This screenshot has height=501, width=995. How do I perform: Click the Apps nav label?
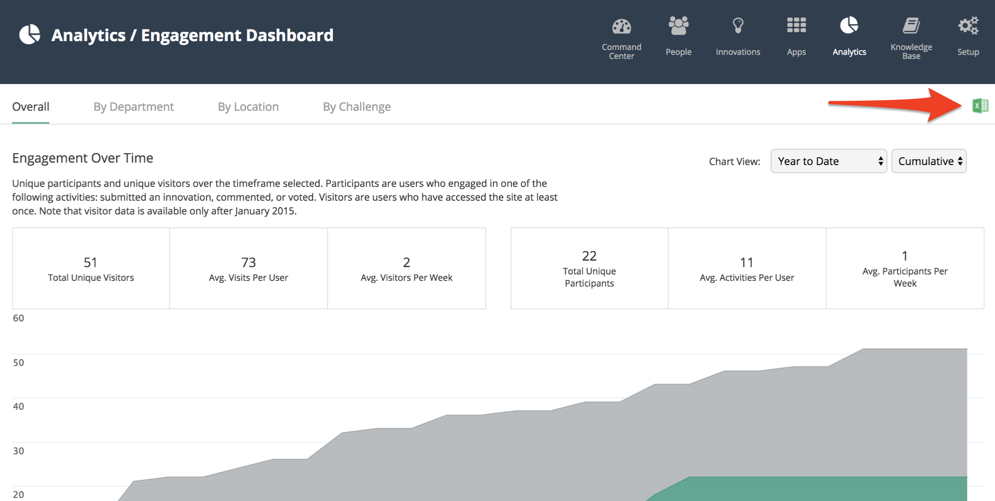(796, 52)
